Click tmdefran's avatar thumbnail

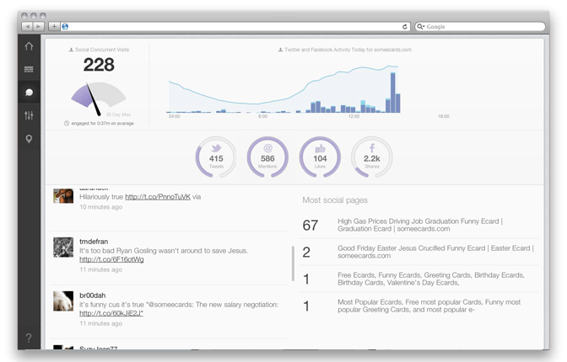[x=62, y=247]
